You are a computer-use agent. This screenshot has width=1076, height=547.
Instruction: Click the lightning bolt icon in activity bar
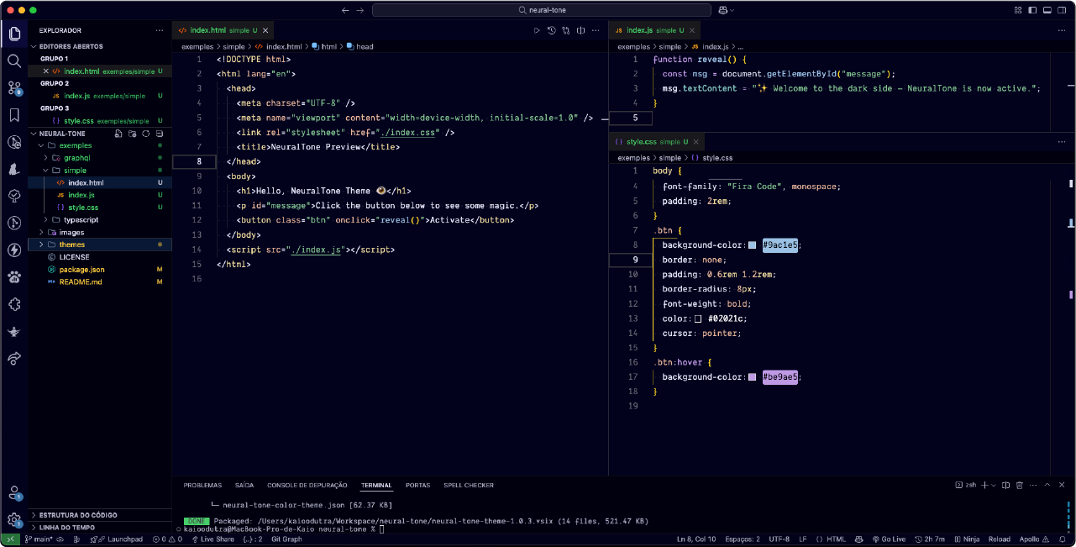point(14,250)
